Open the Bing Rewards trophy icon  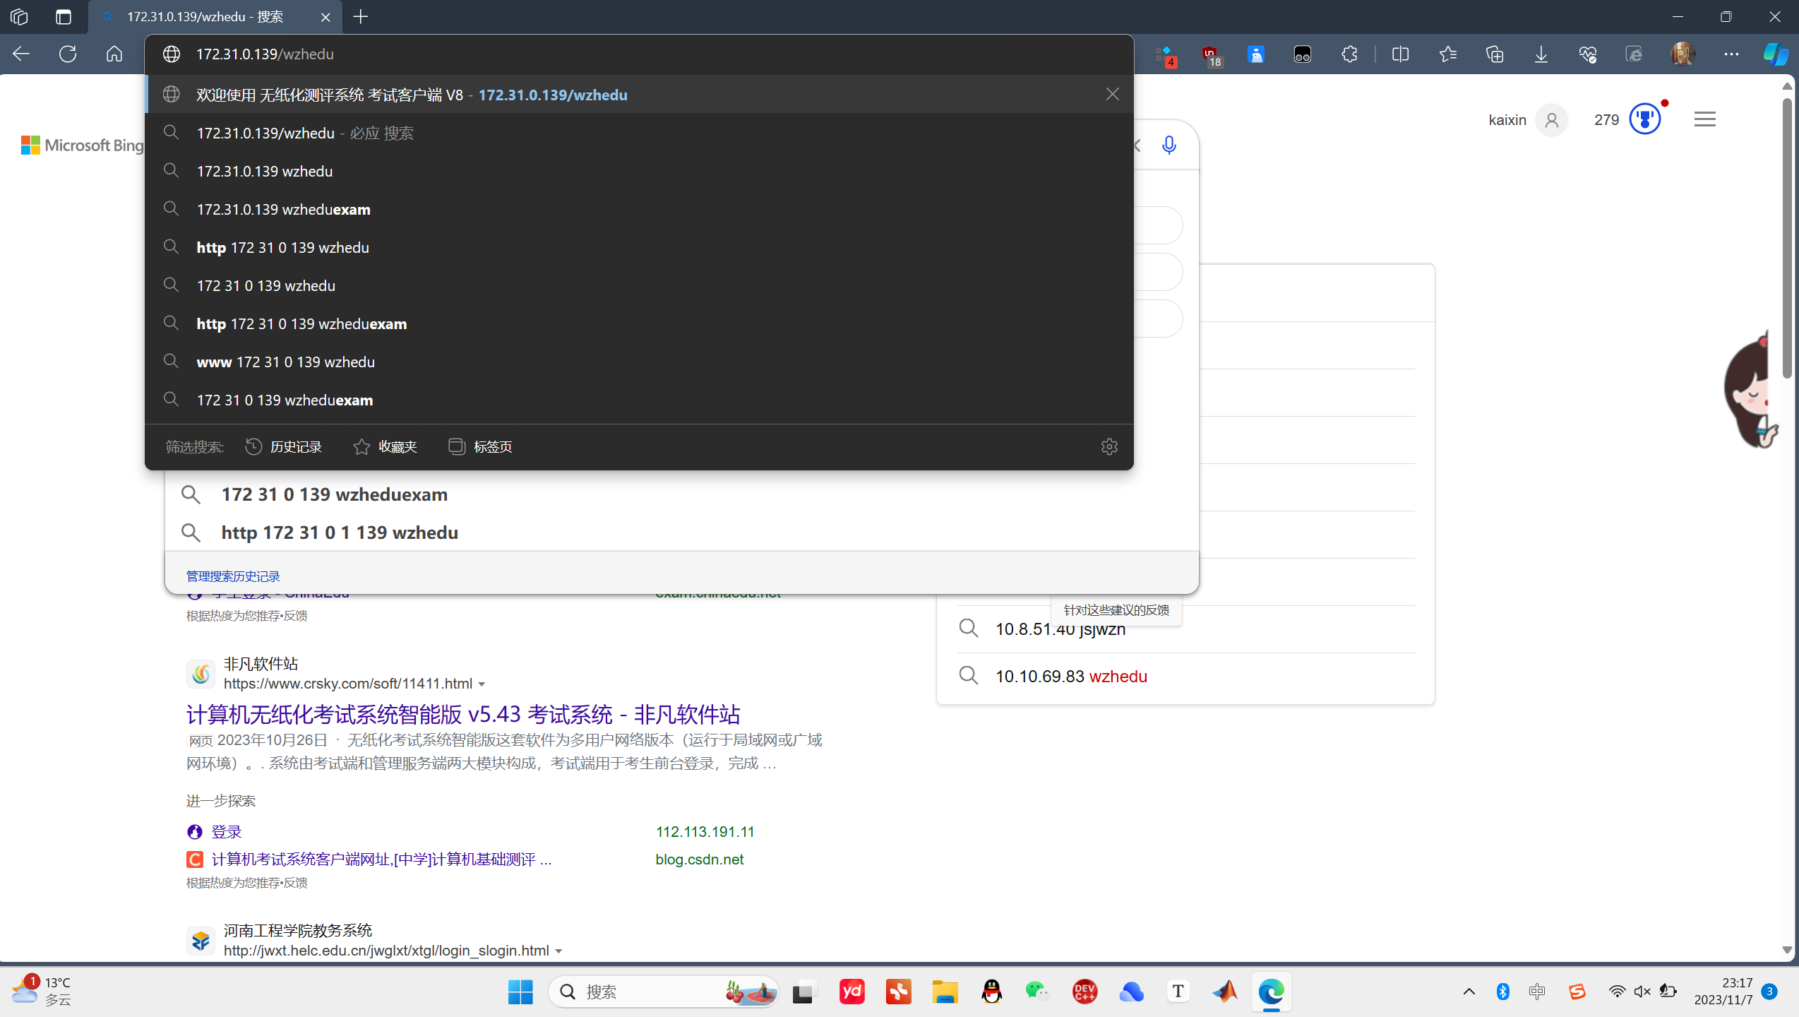[x=1645, y=119]
